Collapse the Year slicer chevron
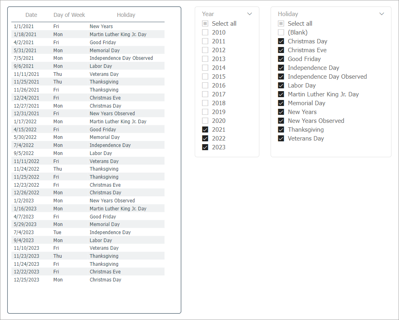 [250, 14]
